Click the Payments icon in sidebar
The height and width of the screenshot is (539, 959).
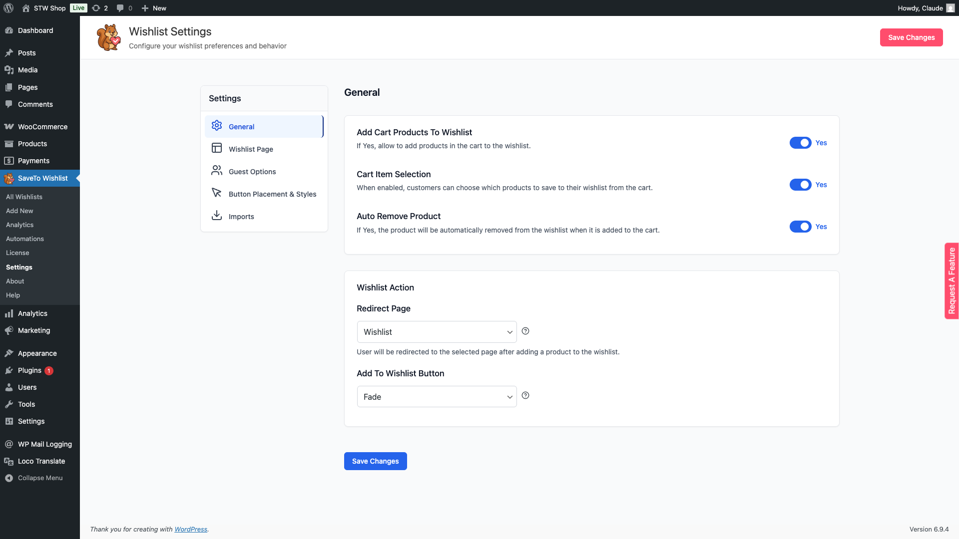[x=9, y=161]
